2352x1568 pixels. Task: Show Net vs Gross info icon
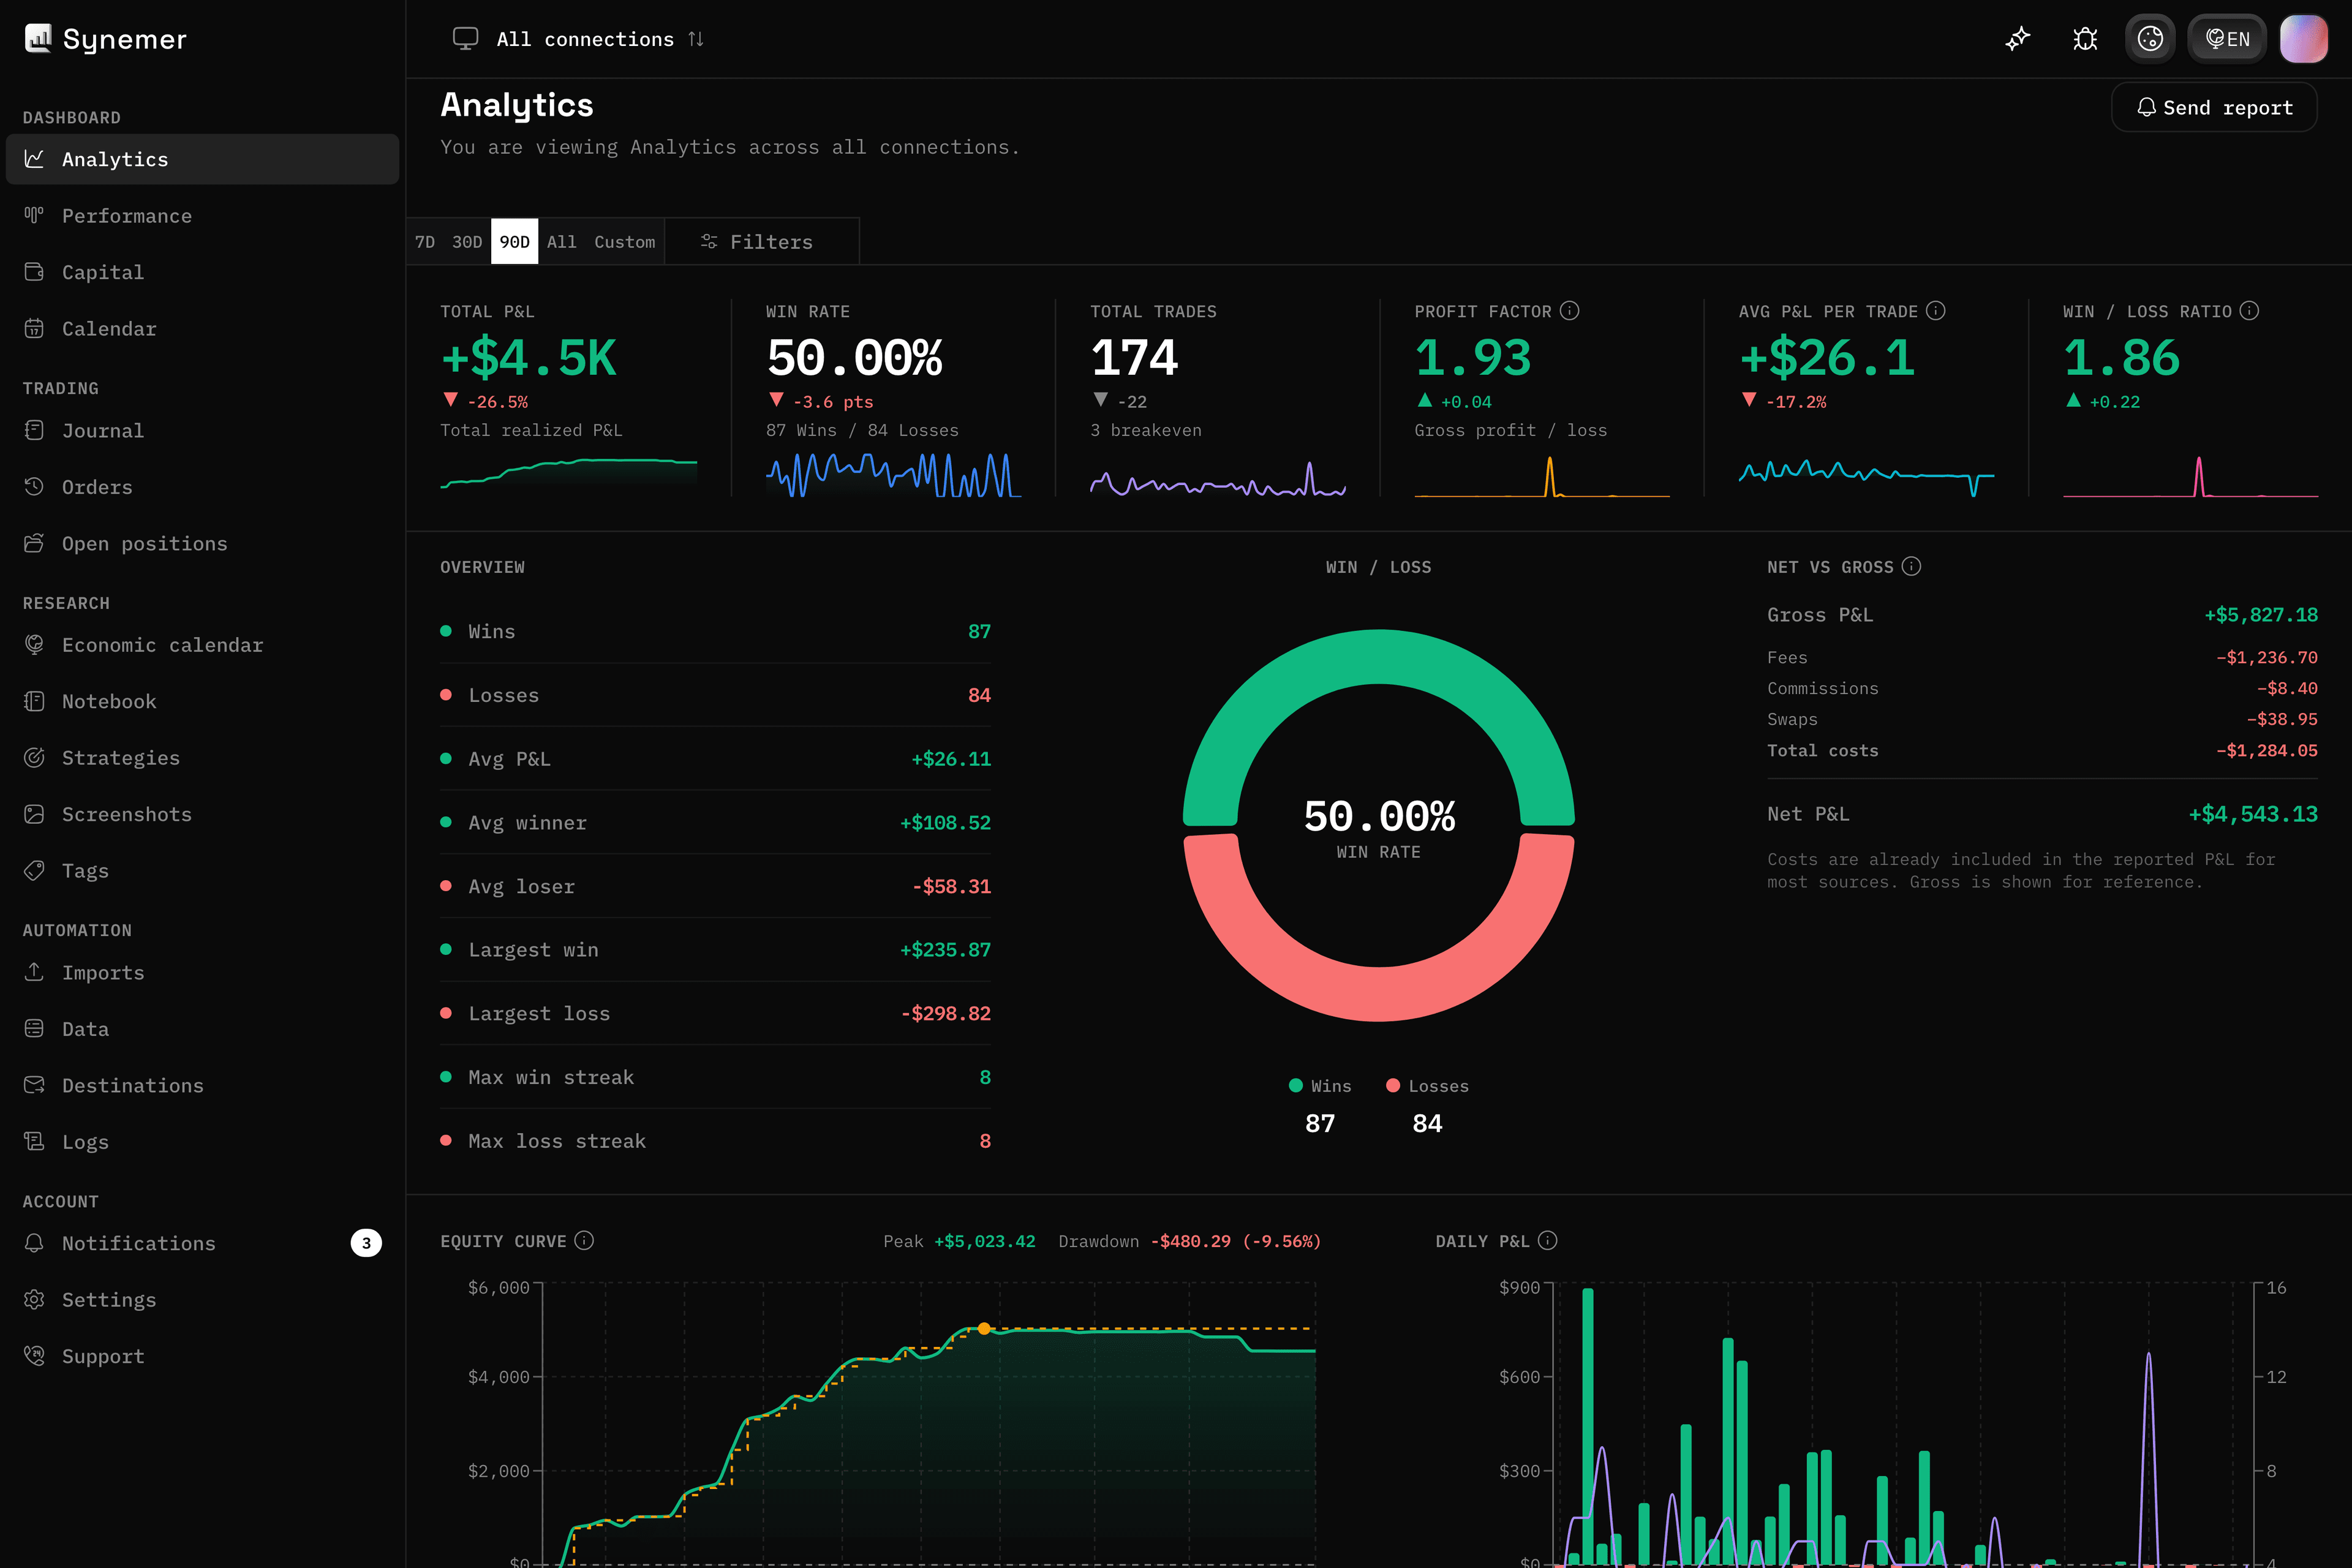pos(1911,566)
